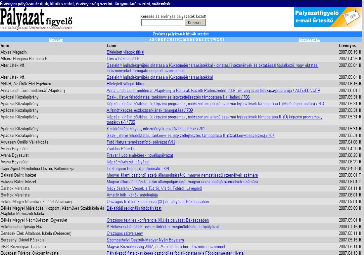The width and height of the screenshot is (364, 255).
Task: Select the date 2007.04.25 H
Action: (x=350, y=59)
